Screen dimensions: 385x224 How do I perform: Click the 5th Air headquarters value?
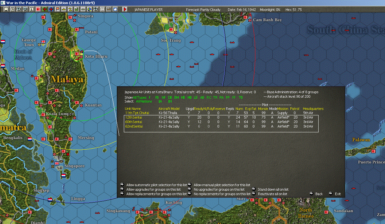click(308, 113)
